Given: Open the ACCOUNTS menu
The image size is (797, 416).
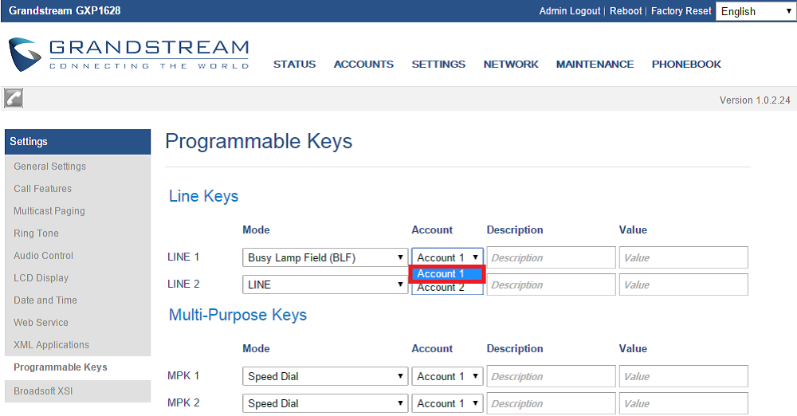Looking at the screenshot, I should (x=363, y=65).
